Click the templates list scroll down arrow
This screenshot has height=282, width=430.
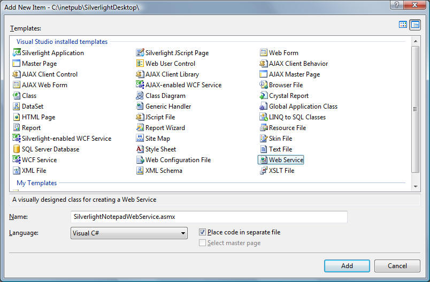coord(416,187)
